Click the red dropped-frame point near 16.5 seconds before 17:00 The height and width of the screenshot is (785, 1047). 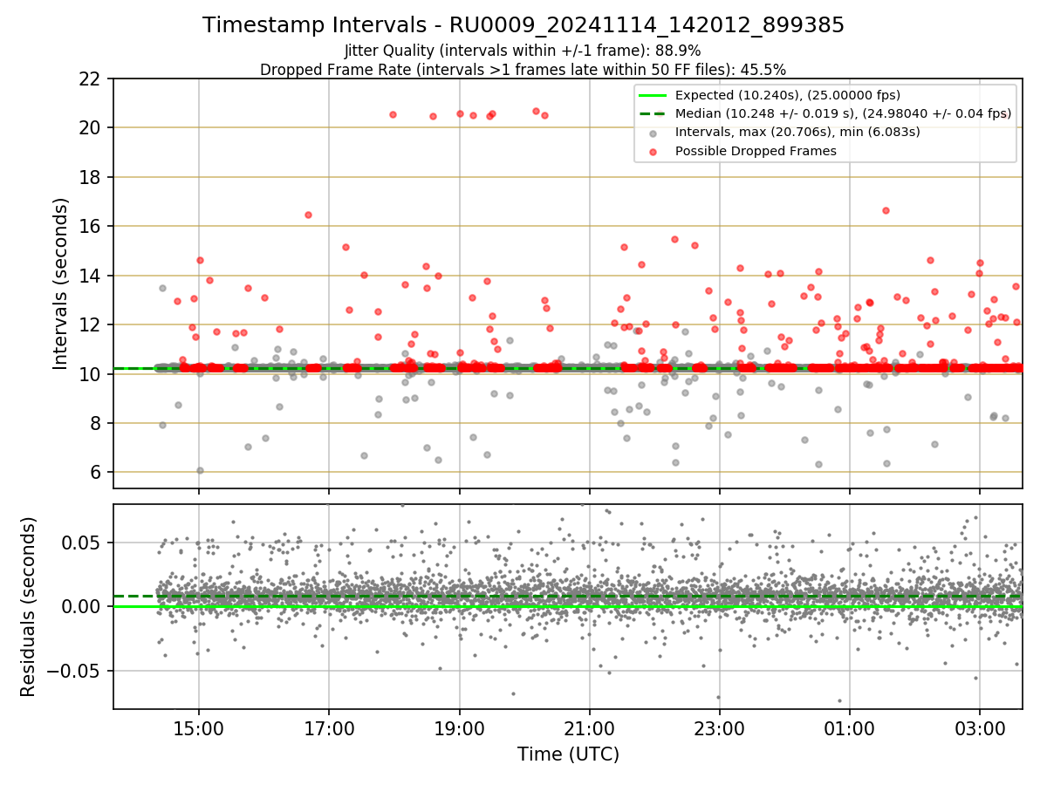click(x=308, y=215)
